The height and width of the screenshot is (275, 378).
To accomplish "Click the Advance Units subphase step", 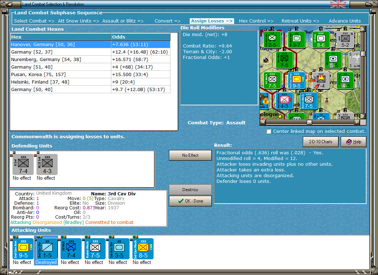I will pyautogui.click(x=345, y=21).
